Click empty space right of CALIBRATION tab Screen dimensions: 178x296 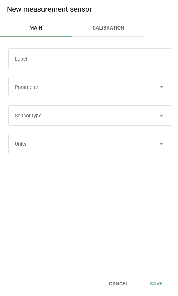click(x=161, y=28)
